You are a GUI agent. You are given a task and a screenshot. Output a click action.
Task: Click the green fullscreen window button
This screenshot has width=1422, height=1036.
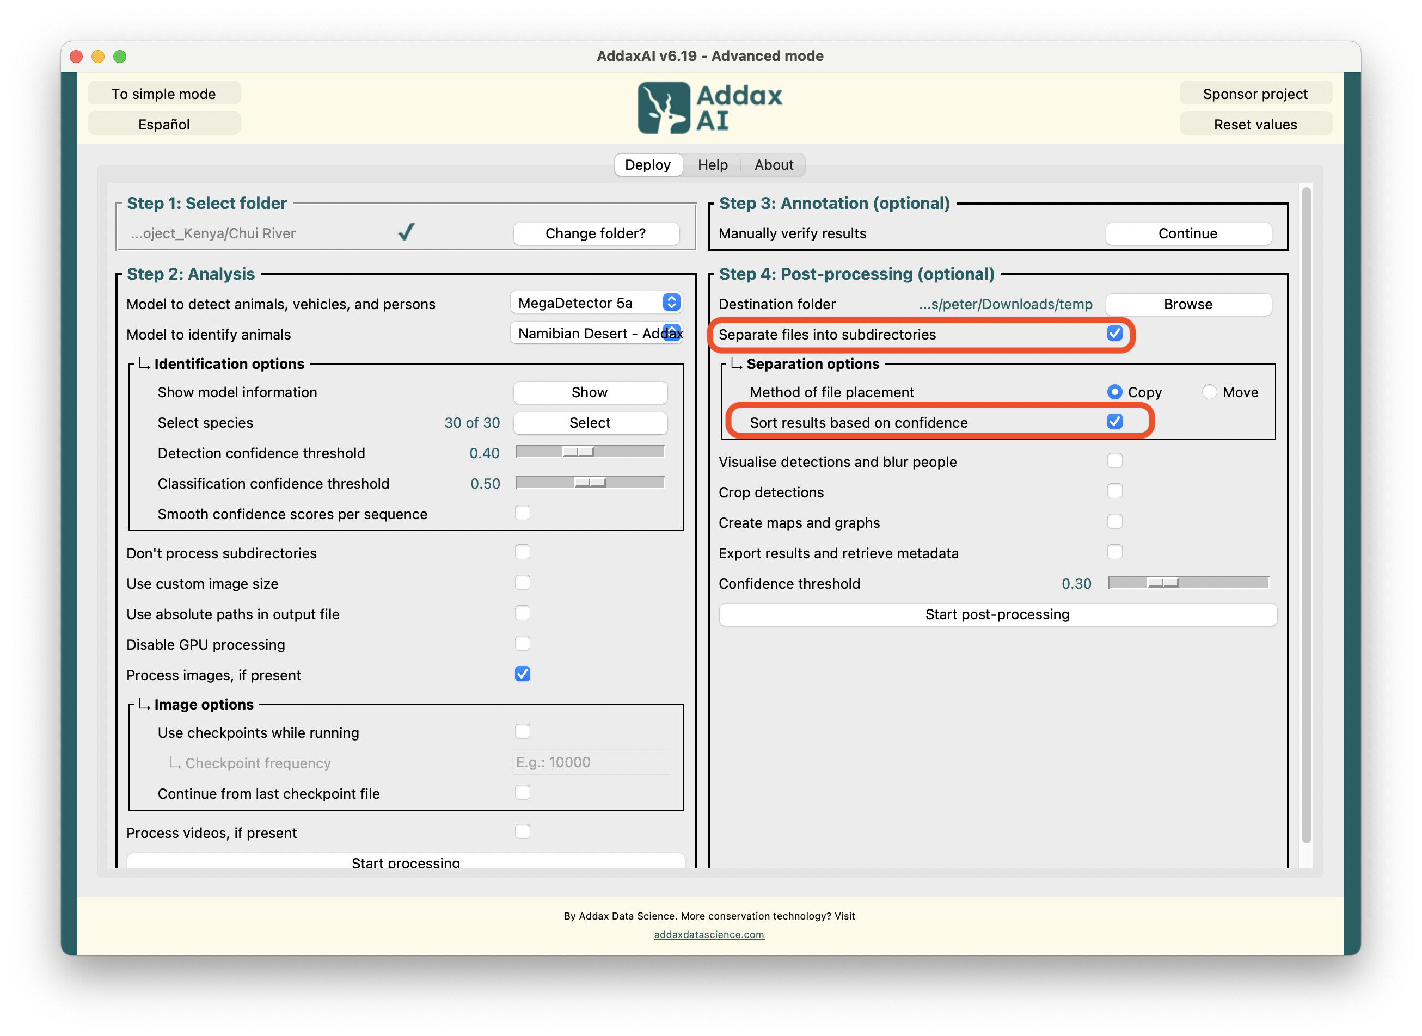[x=120, y=57]
